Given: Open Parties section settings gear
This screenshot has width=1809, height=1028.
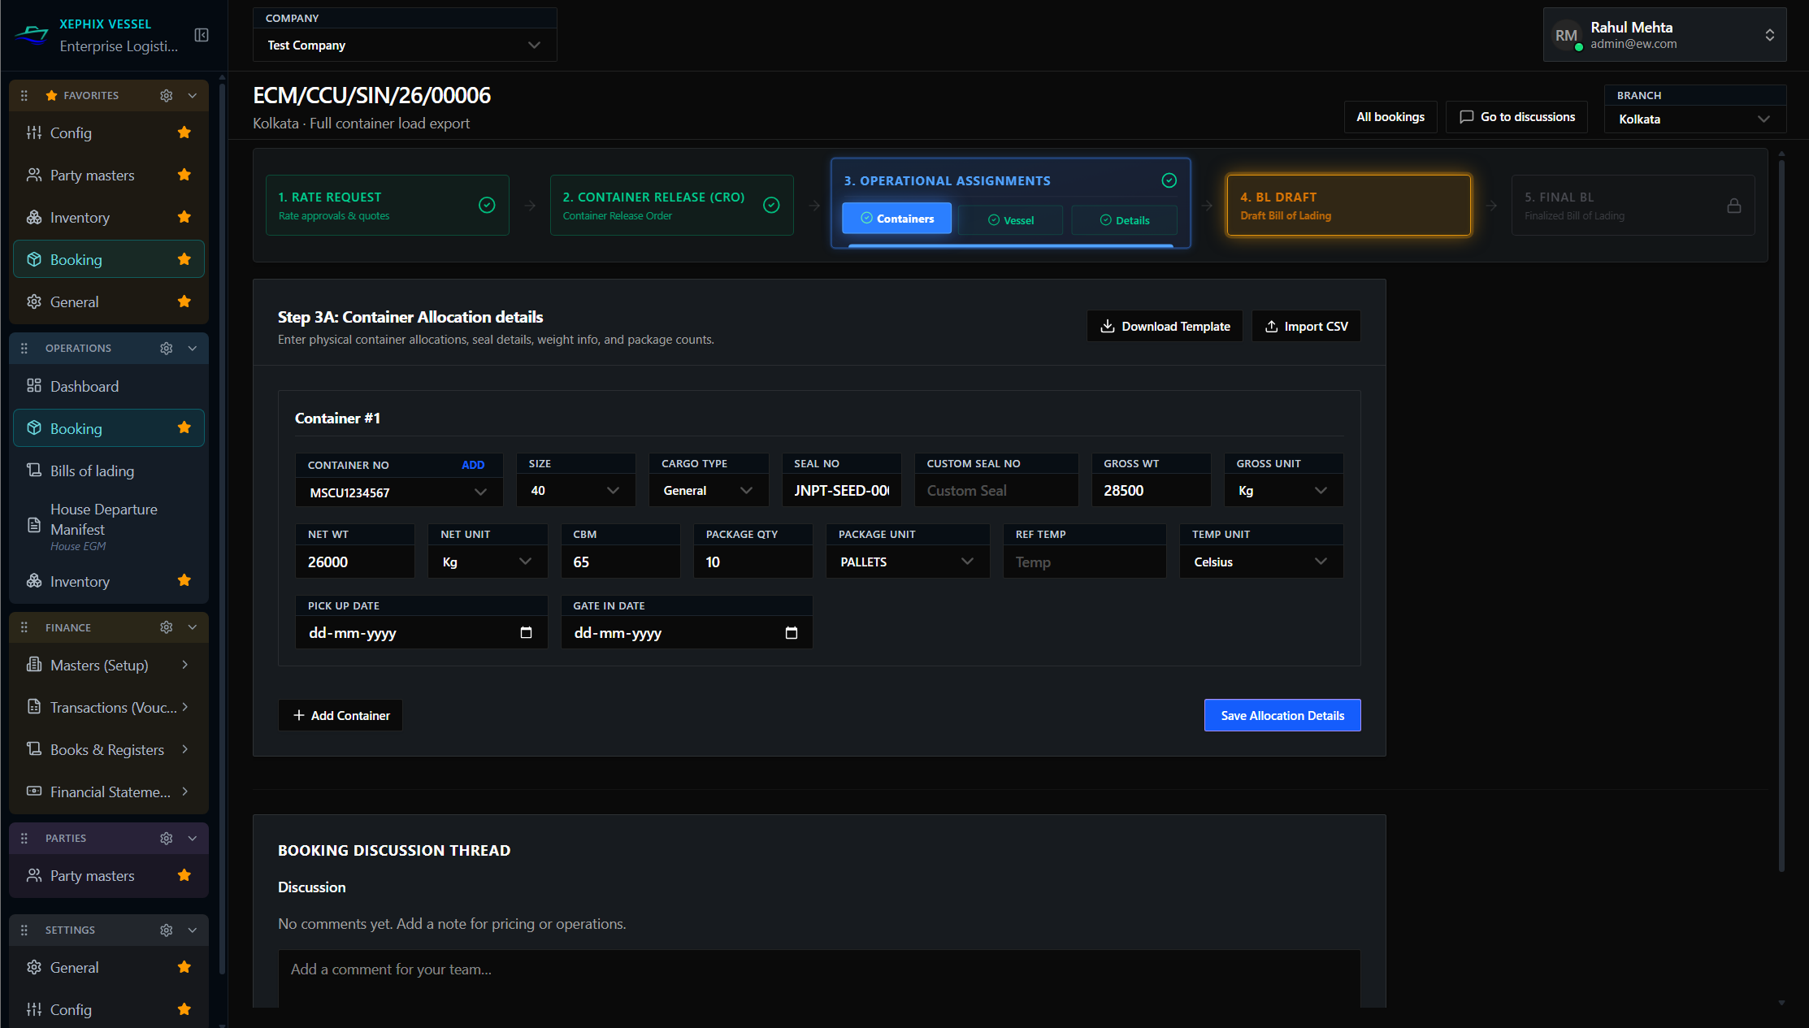Looking at the screenshot, I should pyautogui.click(x=167, y=838).
